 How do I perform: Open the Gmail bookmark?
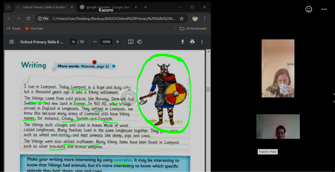coord(13,28)
